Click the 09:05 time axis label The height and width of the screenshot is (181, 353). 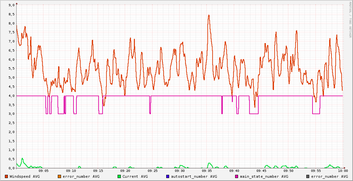point(44,171)
